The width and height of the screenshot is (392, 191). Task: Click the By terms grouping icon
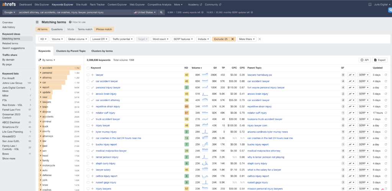coord(40,60)
